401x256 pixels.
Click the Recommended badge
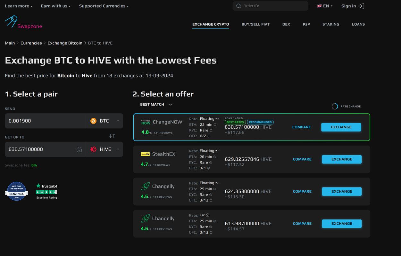pyautogui.click(x=260, y=122)
